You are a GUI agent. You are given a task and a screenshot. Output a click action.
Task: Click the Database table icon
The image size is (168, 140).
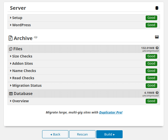point(11,94)
